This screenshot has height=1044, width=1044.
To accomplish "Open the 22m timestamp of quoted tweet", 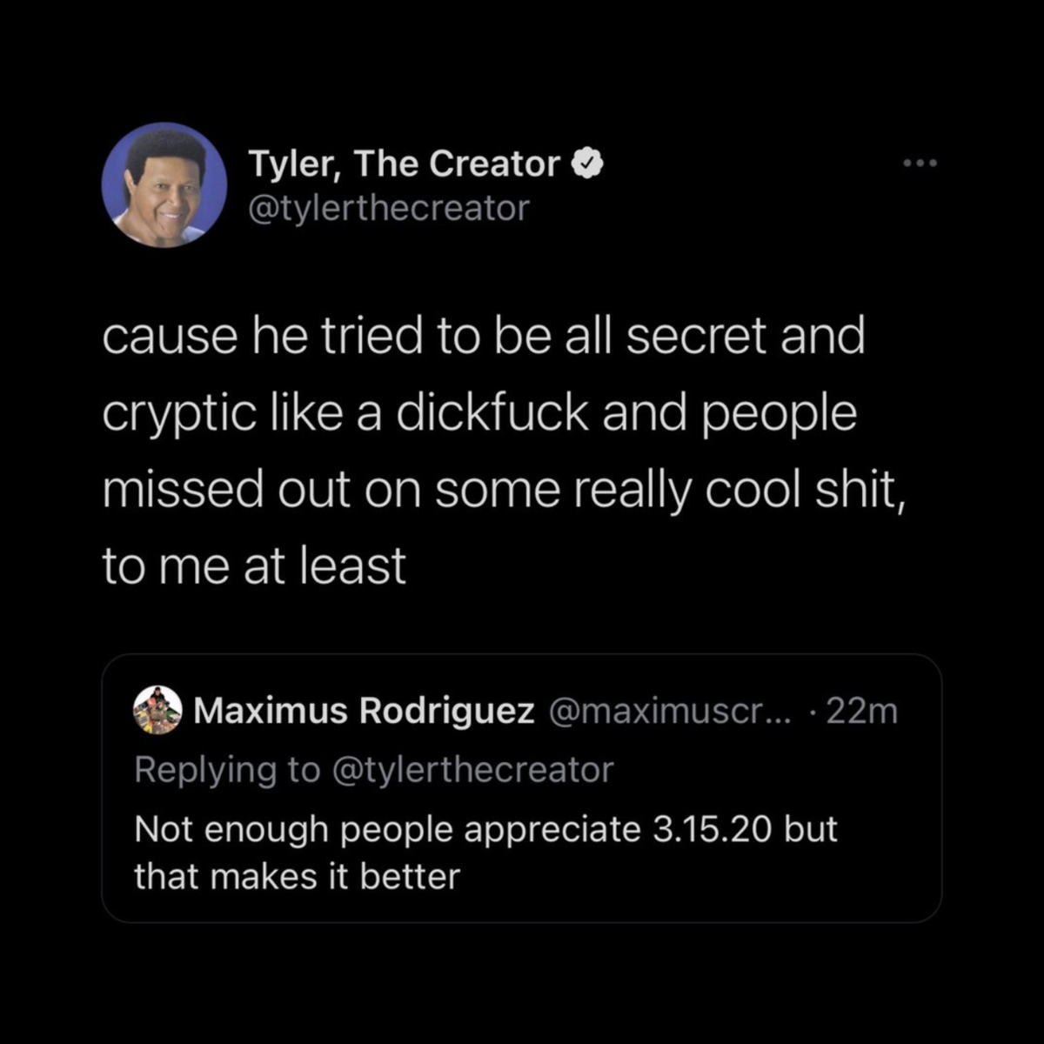I will (861, 712).
